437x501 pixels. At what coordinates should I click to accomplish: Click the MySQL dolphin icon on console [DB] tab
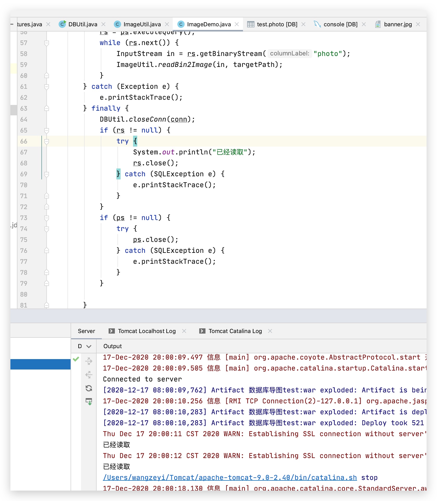[x=317, y=24]
